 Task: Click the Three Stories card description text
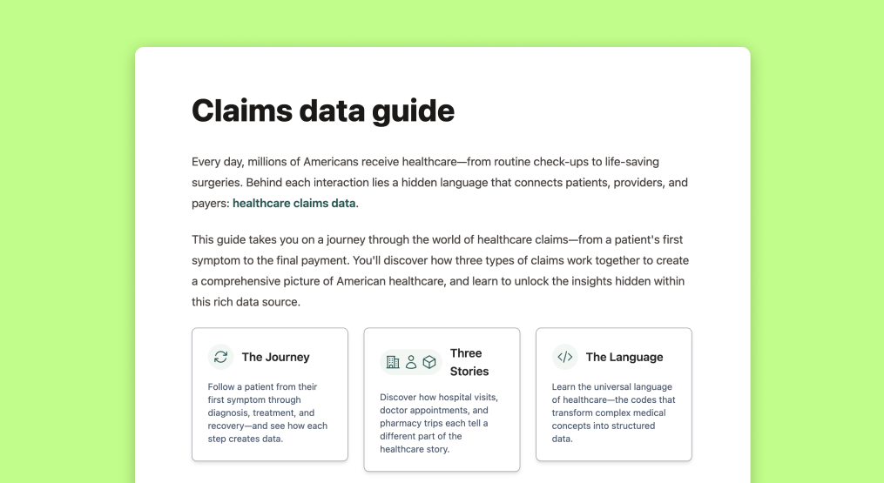pyautogui.click(x=439, y=423)
